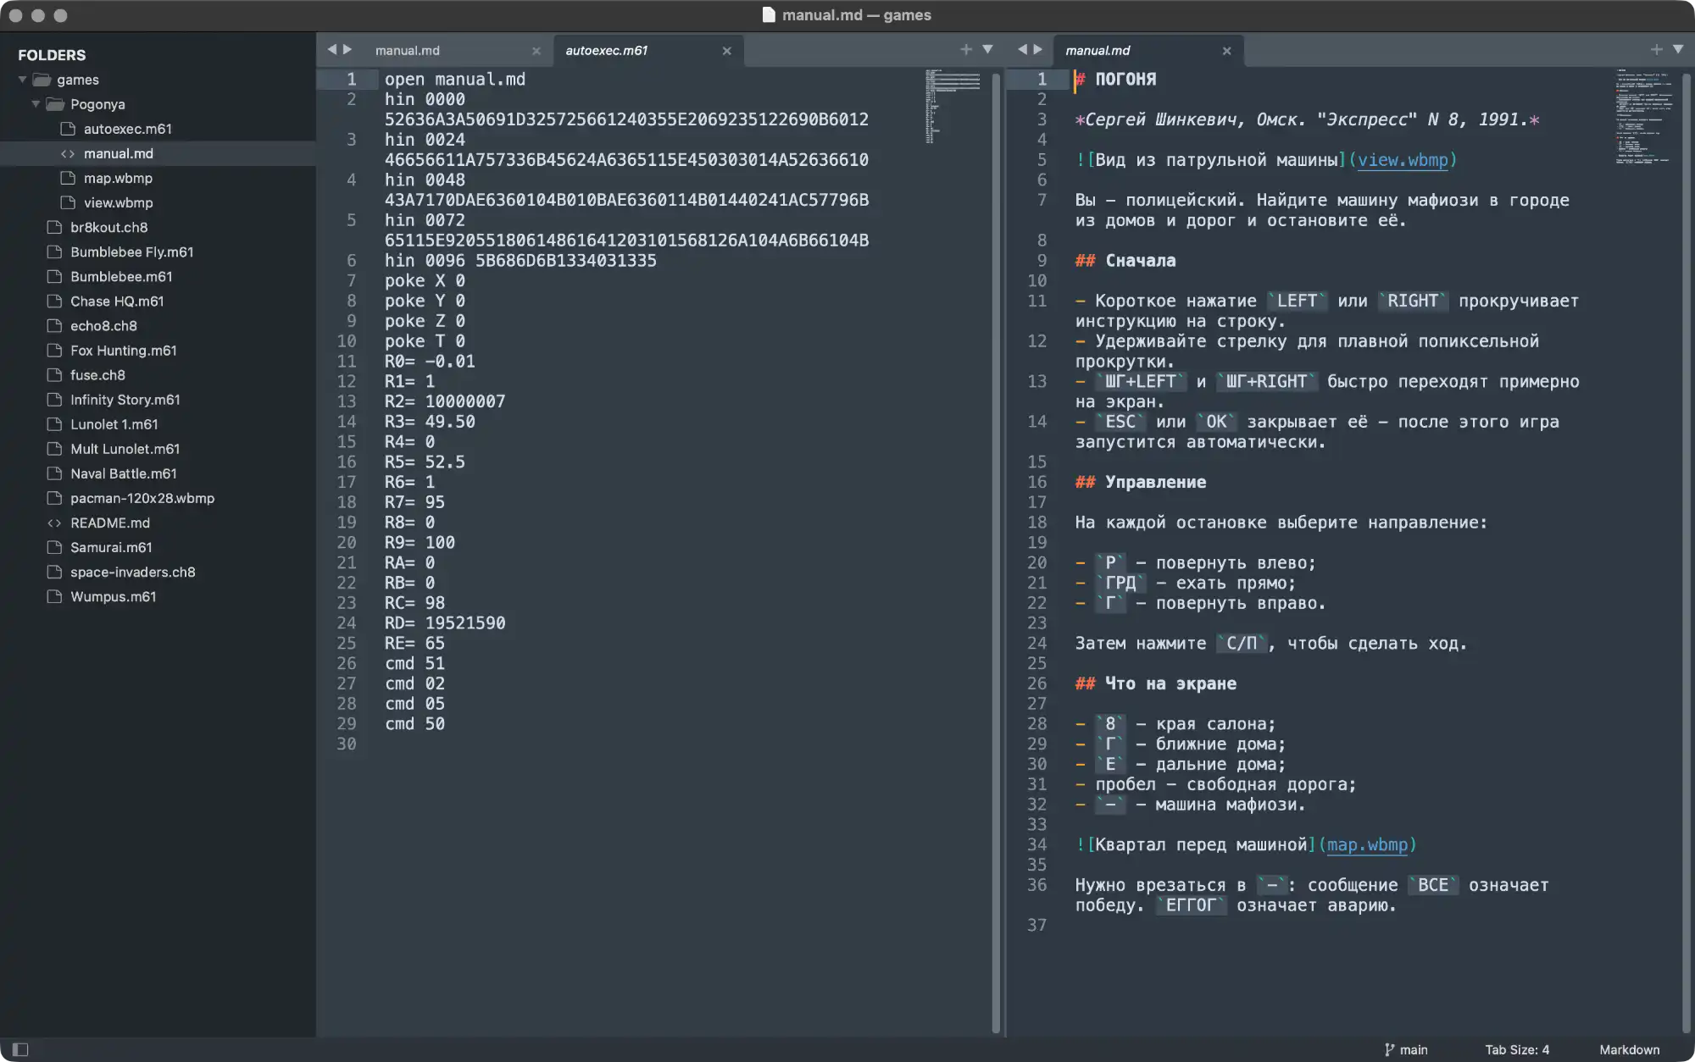The image size is (1695, 1062).
Task: Toggle the sidebar icon in status bar
Action: [20, 1049]
